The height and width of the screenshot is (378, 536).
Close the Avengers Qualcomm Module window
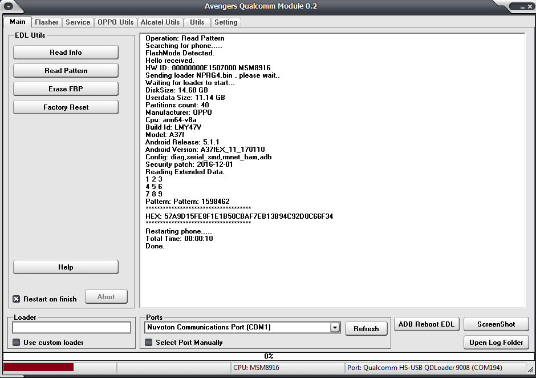tap(530, 7)
